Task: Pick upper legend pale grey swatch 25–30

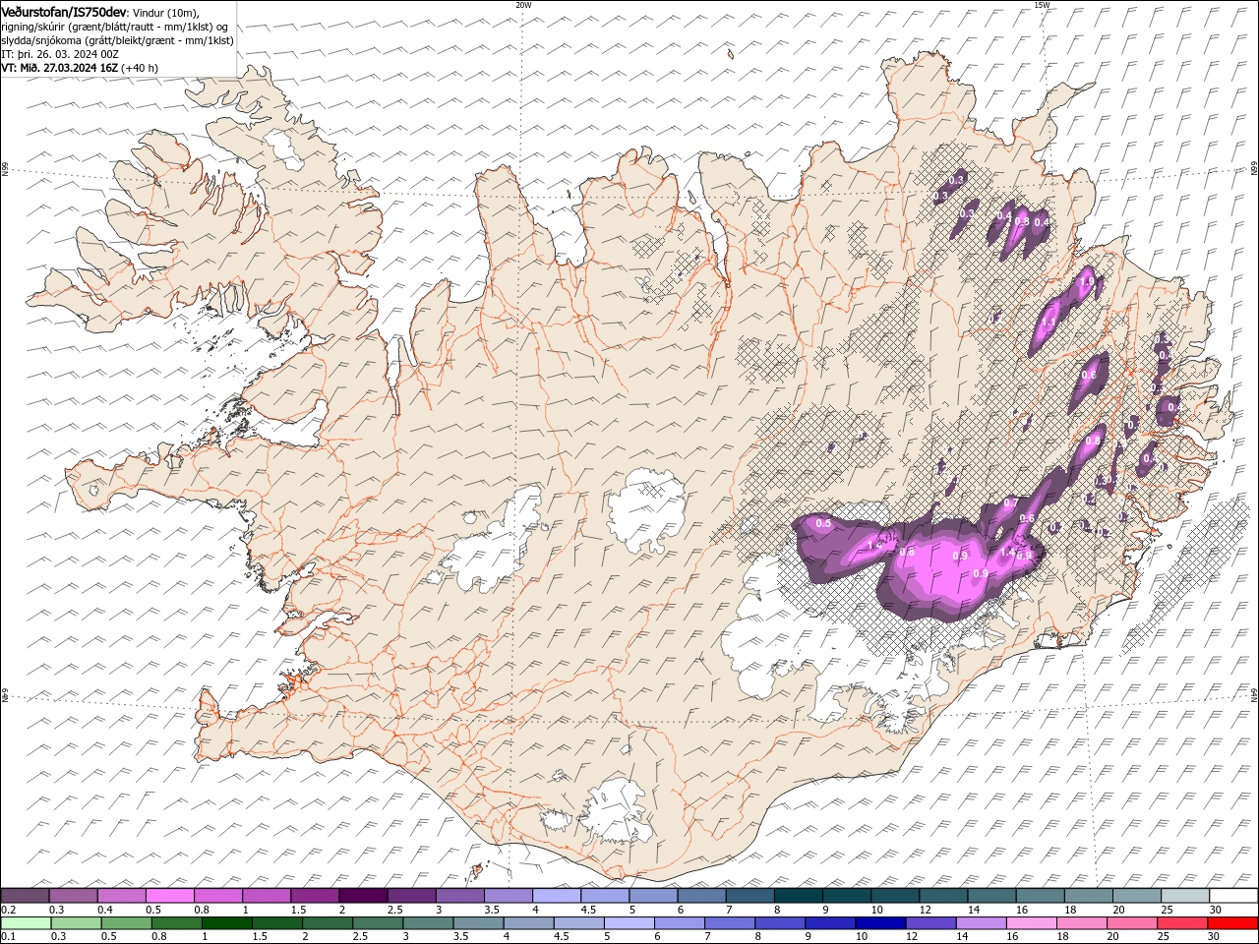Action: tap(1184, 896)
